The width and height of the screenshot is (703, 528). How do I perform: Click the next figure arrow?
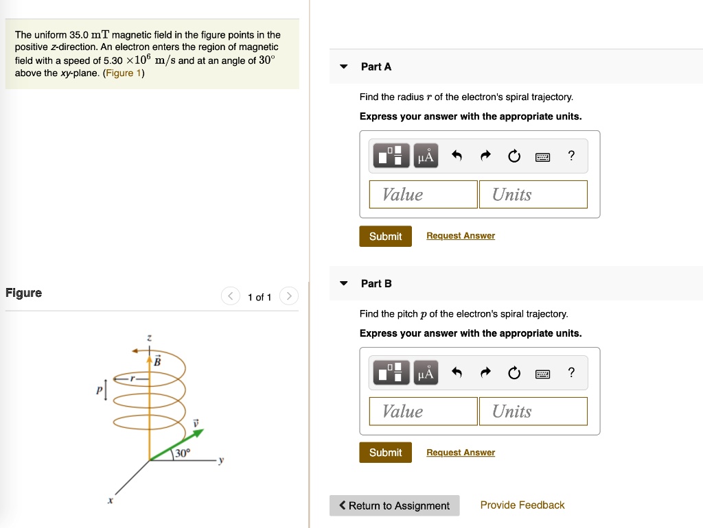[288, 296]
